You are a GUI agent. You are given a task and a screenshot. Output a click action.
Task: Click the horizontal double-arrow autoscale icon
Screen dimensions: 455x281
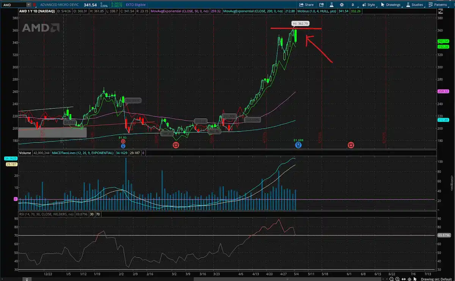(403, 279)
